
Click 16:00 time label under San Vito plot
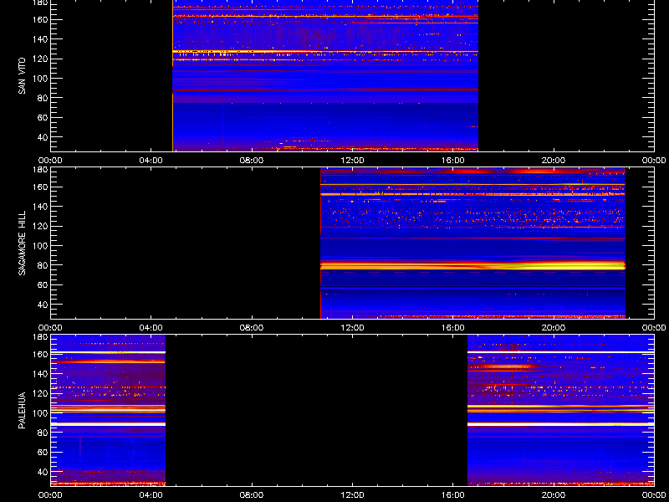pyautogui.click(x=453, y=161)
